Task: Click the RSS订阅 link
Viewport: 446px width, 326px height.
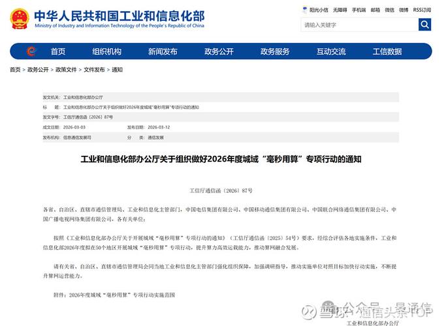Action: 422,10
